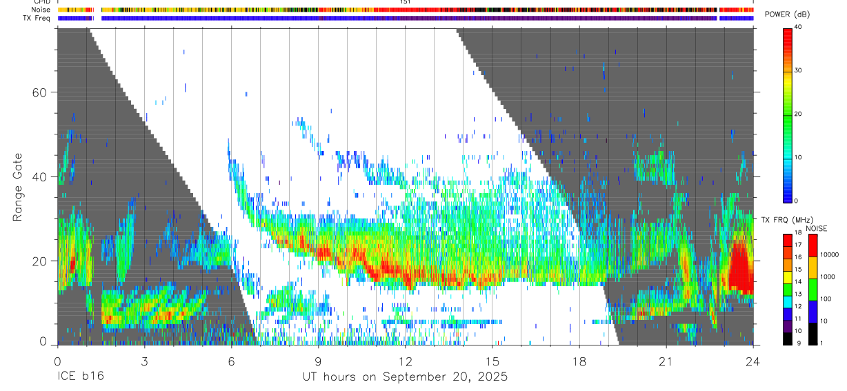The width and height of the screenshot is (847, 391).
Task: Click the red 40 dB end of power bar
Action: pos(788,32)
